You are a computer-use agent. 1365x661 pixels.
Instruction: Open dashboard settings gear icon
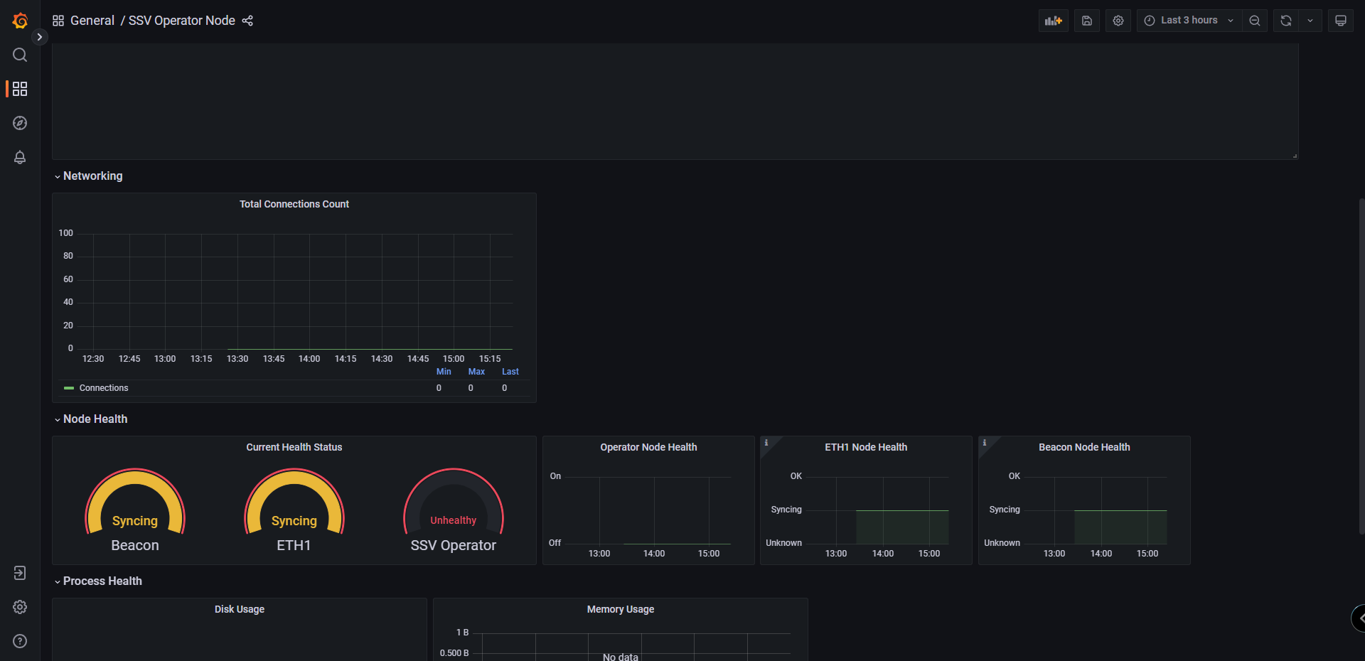[1118, 21]
